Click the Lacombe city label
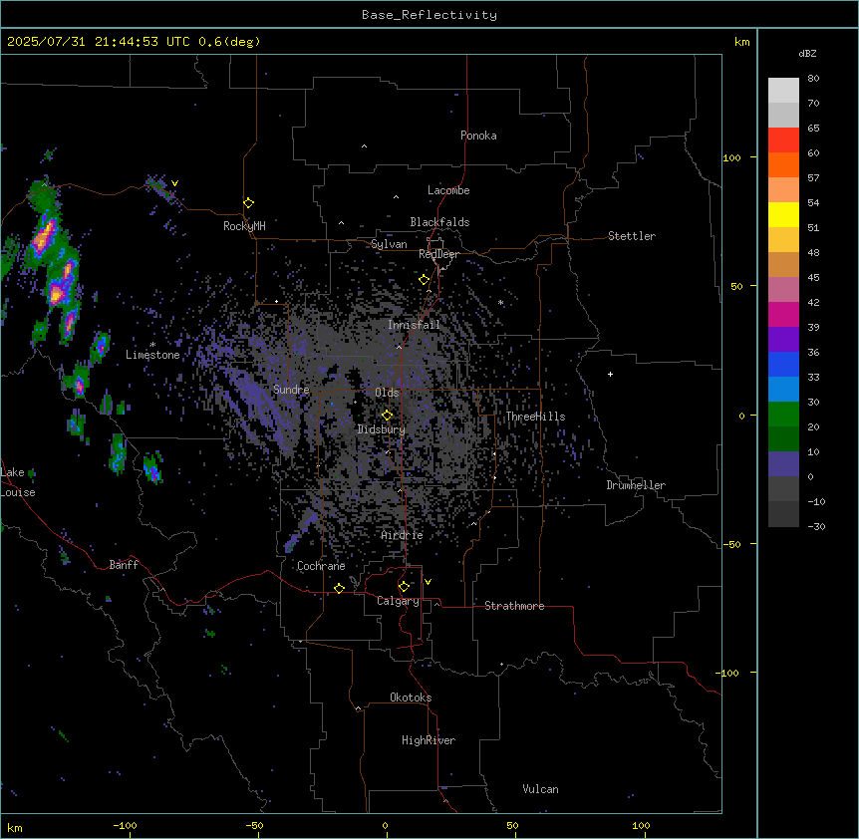The width and height of the screenshot is (859, 839). pos(448,190)
